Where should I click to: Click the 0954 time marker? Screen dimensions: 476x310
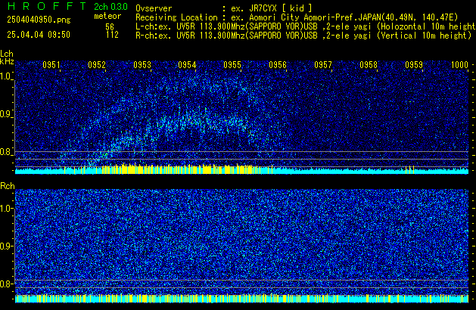tap(187, 65)
